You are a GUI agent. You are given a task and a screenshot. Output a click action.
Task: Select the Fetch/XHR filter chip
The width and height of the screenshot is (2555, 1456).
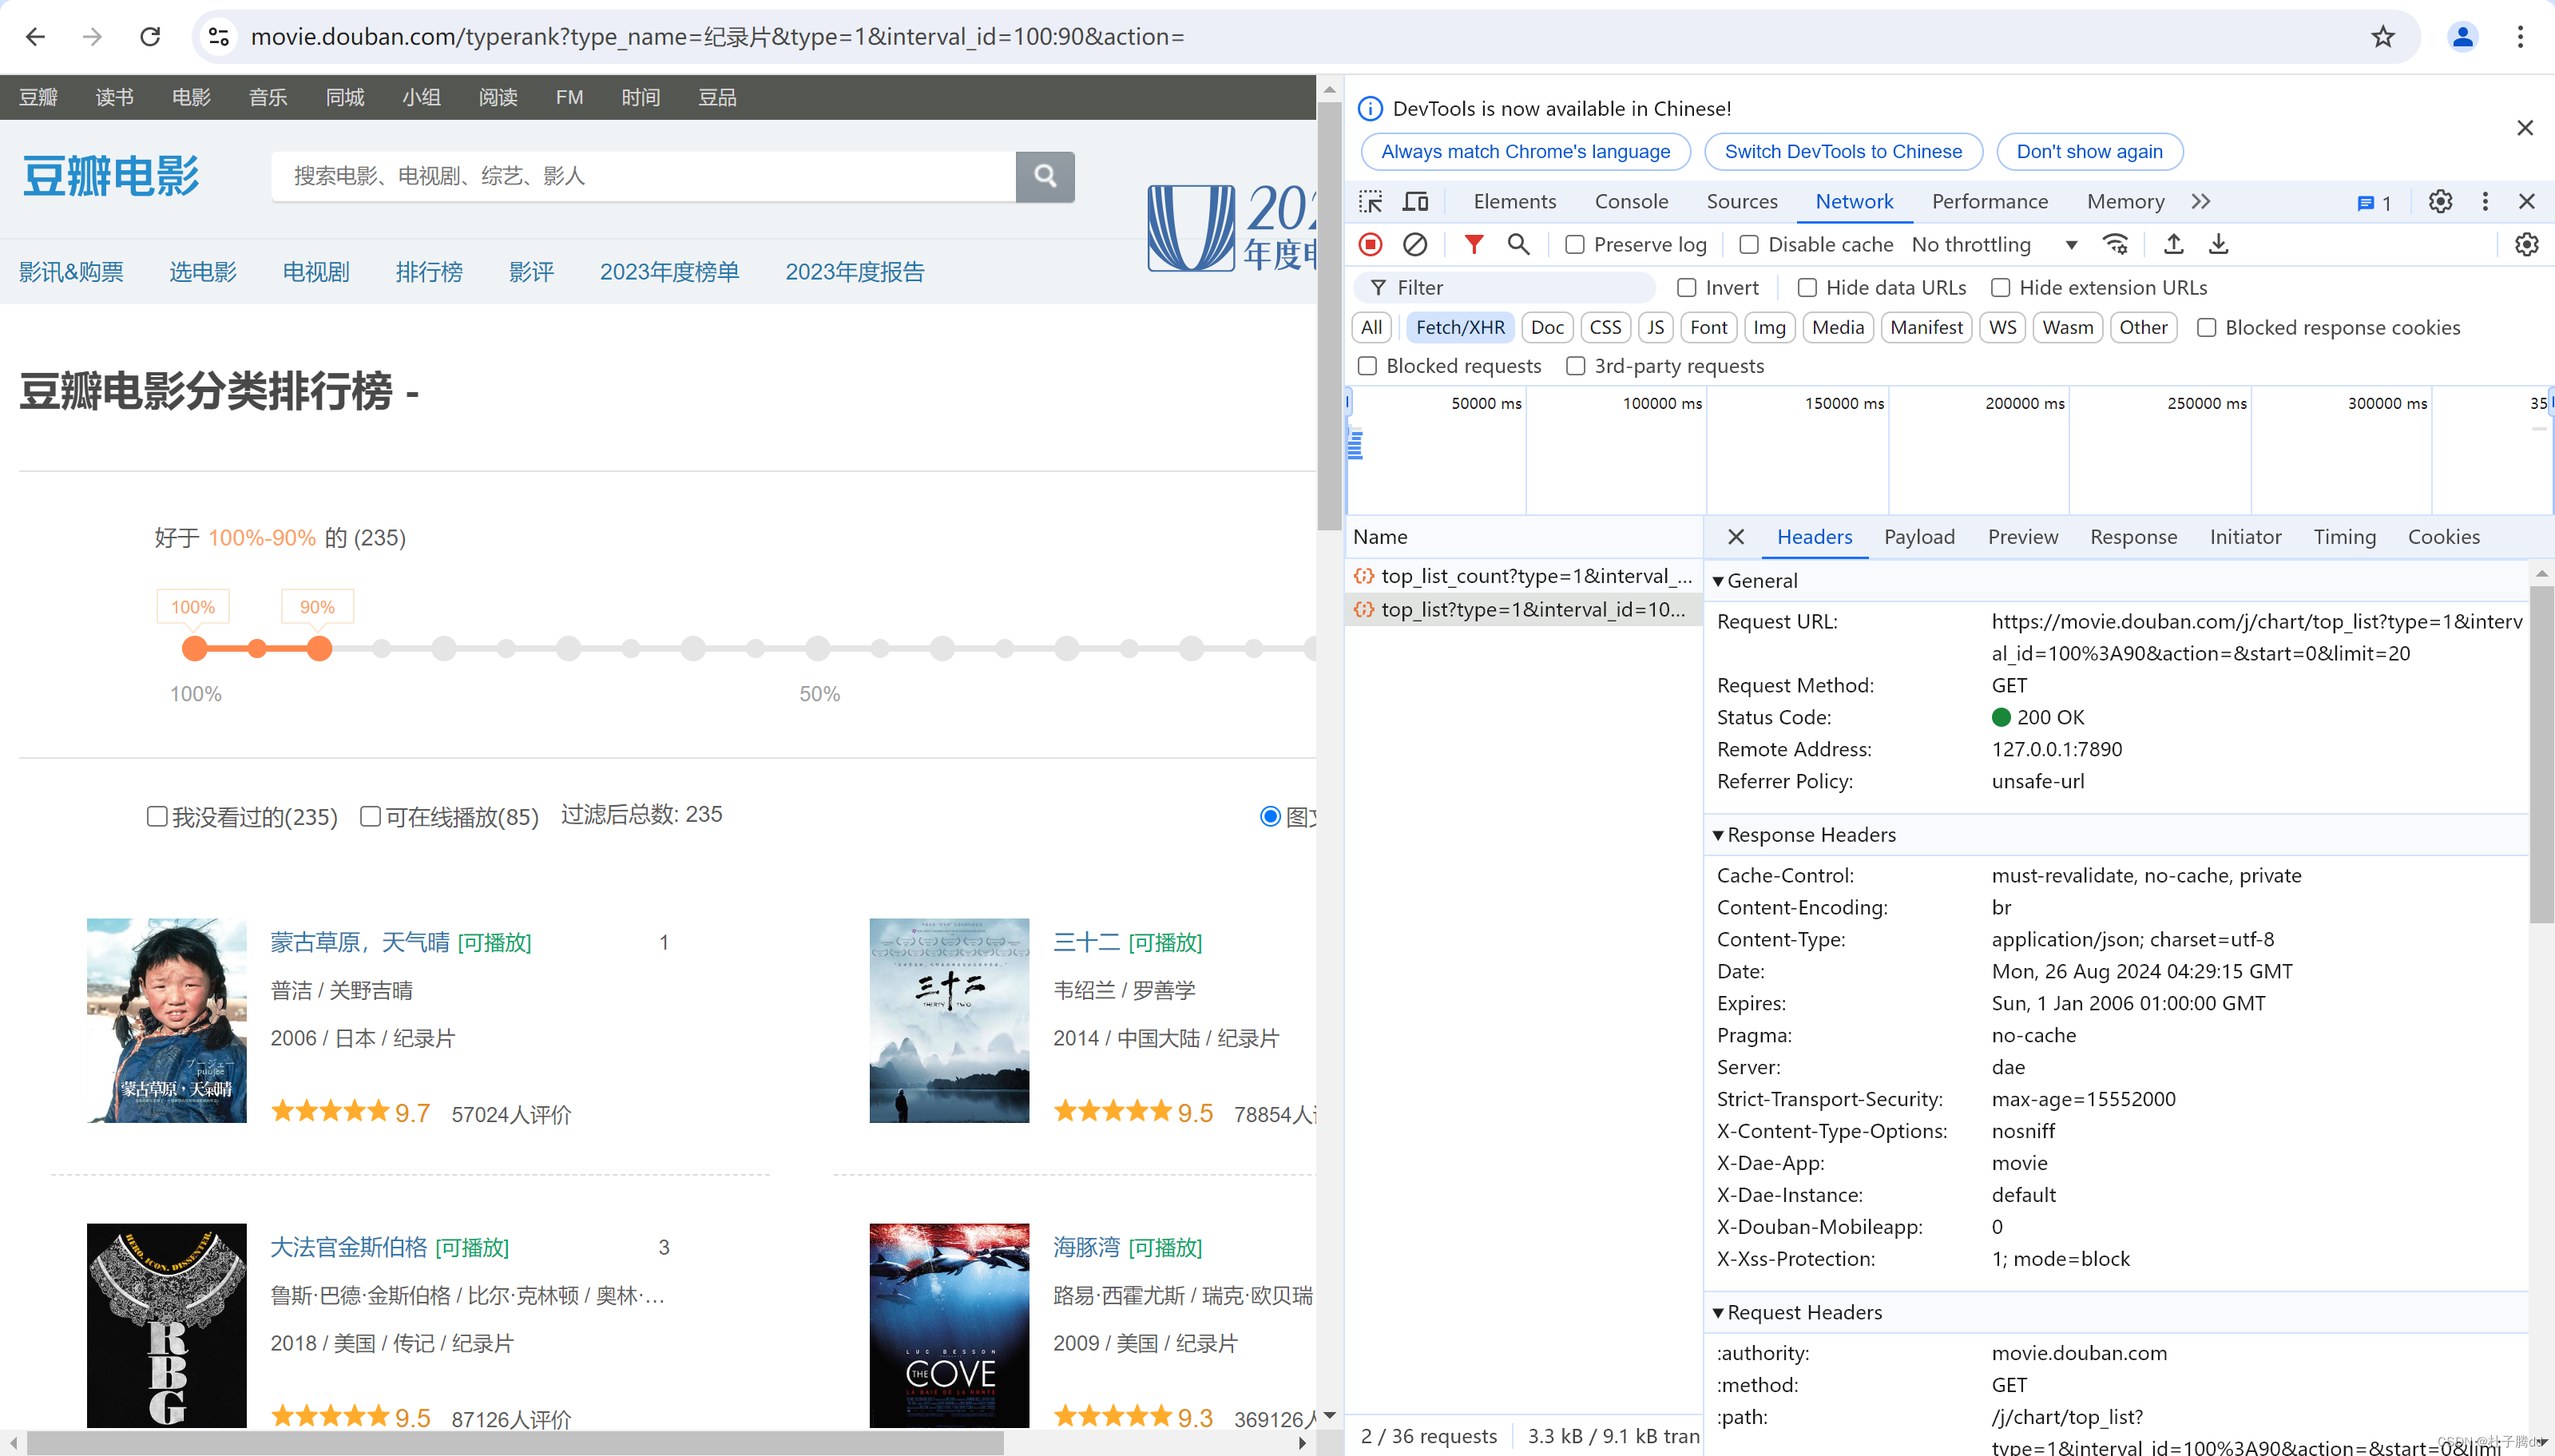[x=1460, y=328]
